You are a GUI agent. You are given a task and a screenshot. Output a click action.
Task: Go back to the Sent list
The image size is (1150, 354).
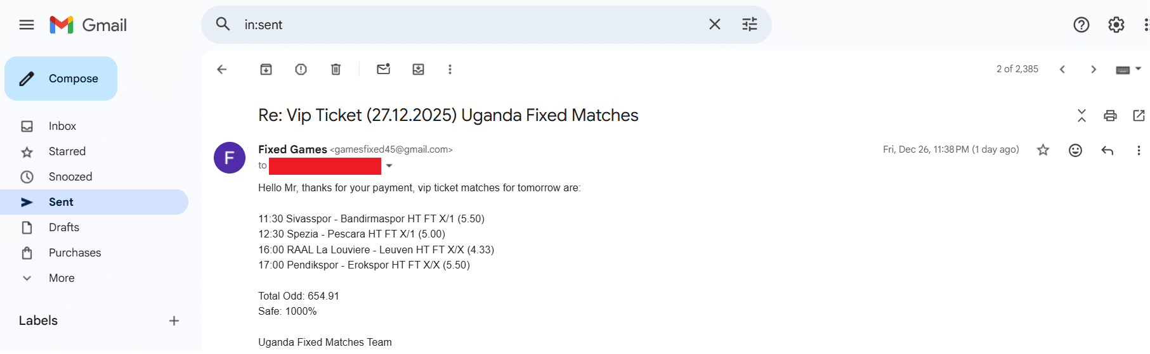(x=221, y=70)
